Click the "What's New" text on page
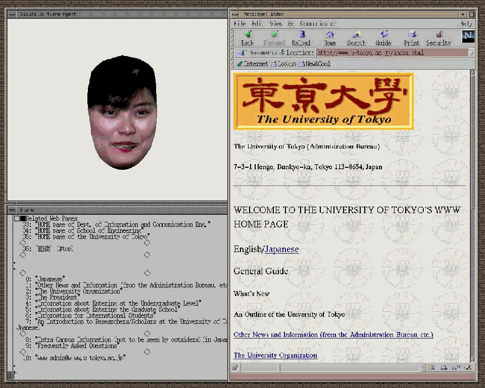 [x=252, y=294]
